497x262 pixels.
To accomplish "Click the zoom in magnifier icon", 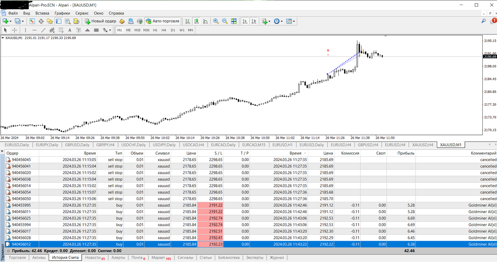I will click(216, 21).
